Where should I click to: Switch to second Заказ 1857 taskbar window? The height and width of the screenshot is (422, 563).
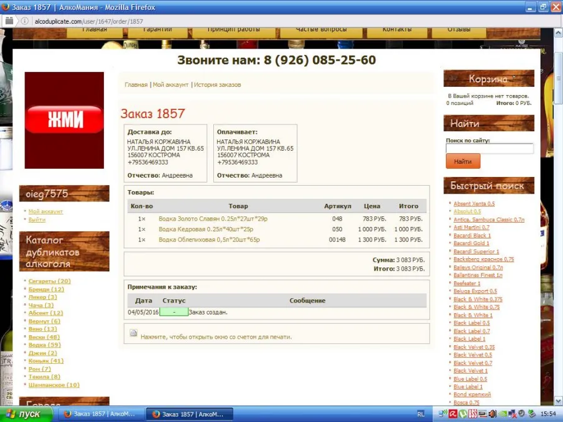[190, 414]
